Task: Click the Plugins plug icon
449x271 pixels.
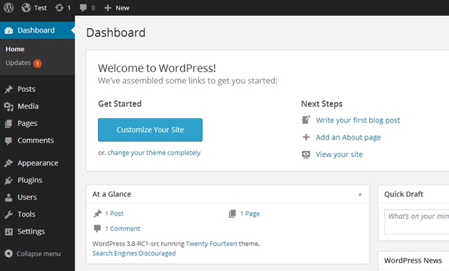Action: 8,180
